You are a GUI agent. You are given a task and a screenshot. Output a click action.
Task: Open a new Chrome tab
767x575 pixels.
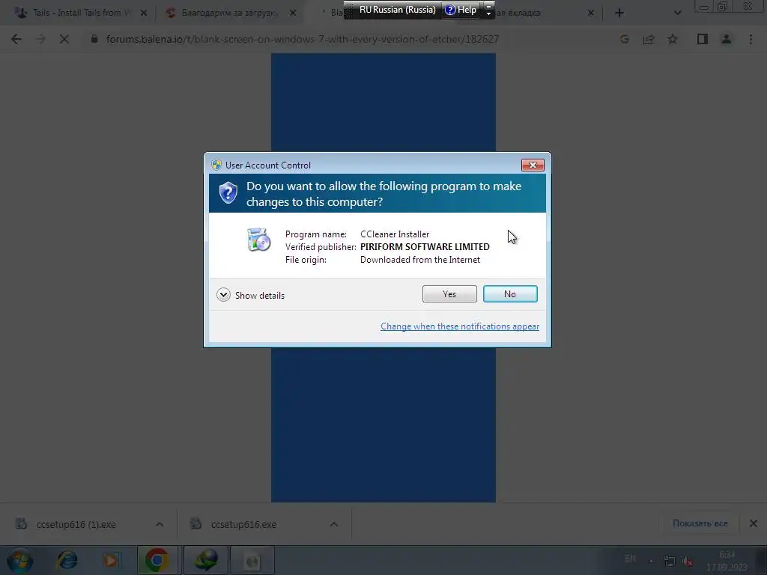click(x=619, y=13)
